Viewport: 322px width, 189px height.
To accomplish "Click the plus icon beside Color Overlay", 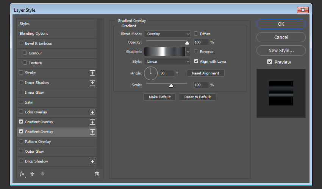I will 92,112.
